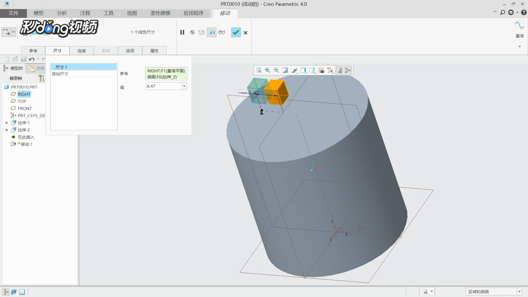Cancel the move with the X icon

pyautogui.click(x=245, y=33)
